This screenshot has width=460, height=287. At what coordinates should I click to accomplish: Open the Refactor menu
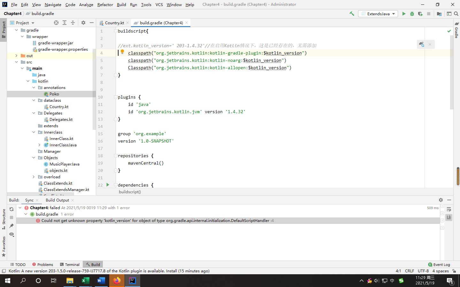coord(105,4)
